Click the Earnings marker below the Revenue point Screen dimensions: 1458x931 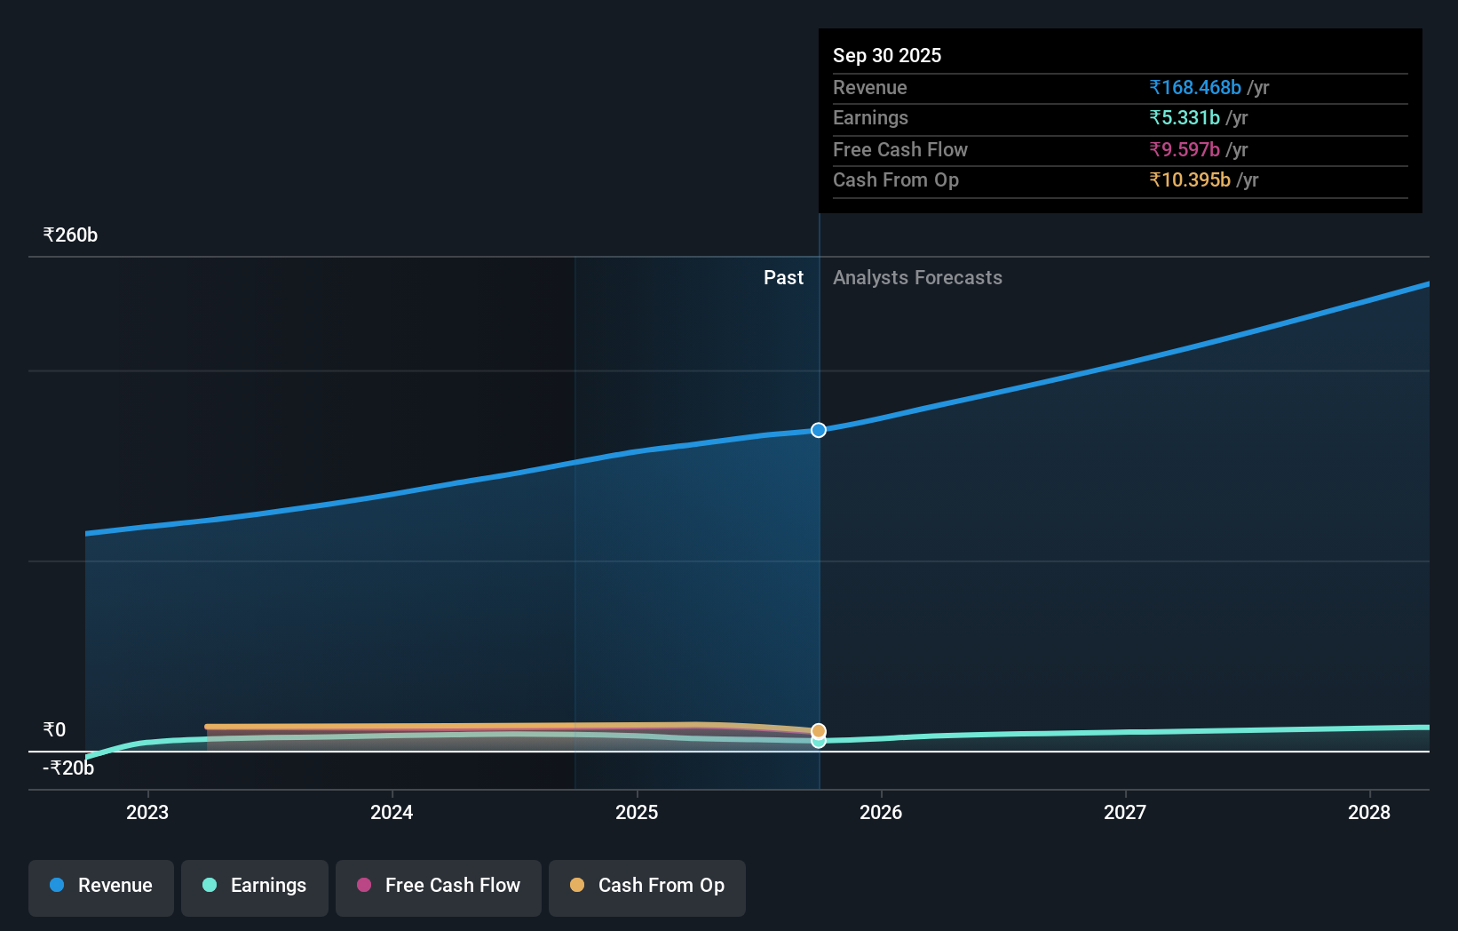818,742
